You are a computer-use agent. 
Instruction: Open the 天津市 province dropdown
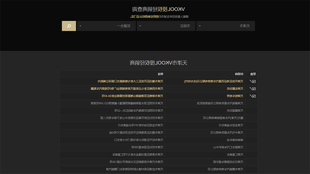pos(226,26)
